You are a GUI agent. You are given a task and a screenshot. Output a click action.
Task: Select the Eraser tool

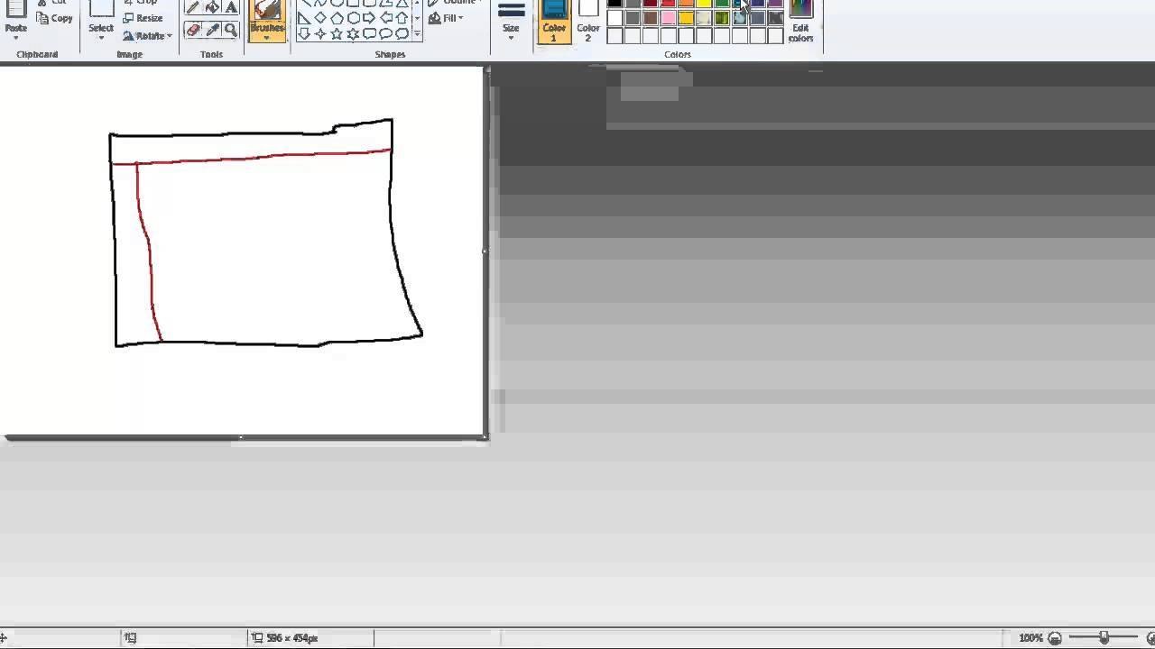point(192,30)
